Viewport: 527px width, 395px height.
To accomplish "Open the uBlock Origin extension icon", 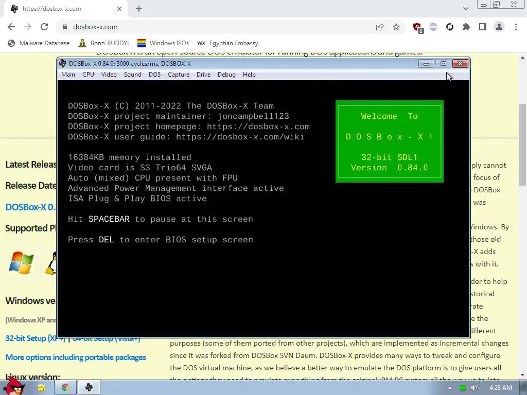I will pyautogui.click(x=417, y=27).
